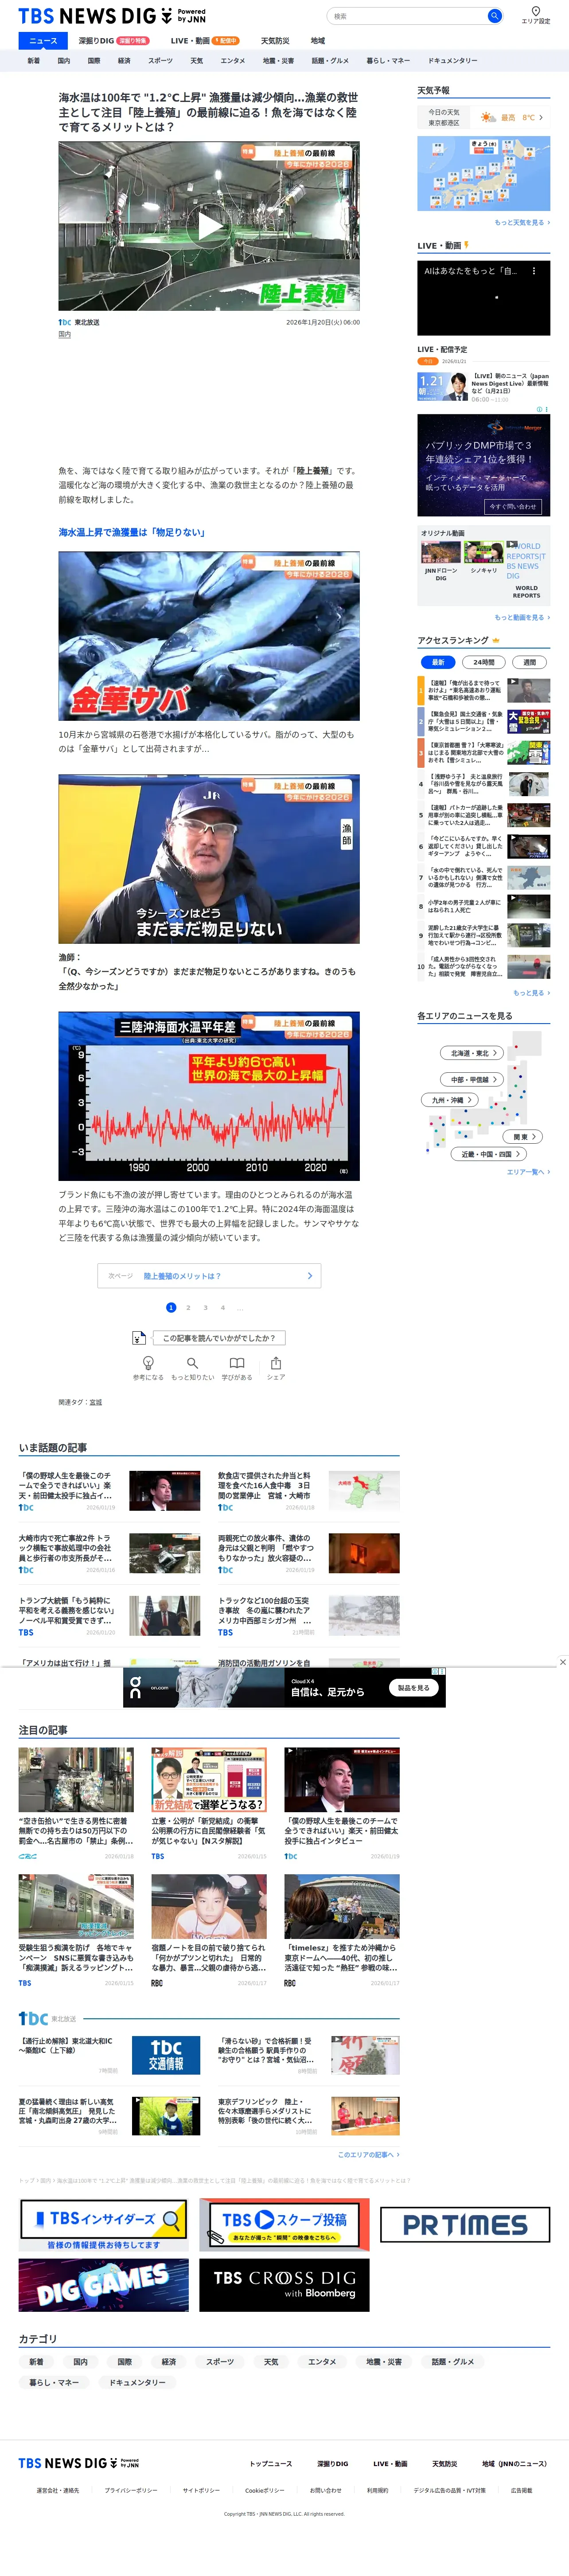The image size is (569, 2576).
Task: Go to next page 陸上養殖のメリットは？
Action: point(209,1276)
